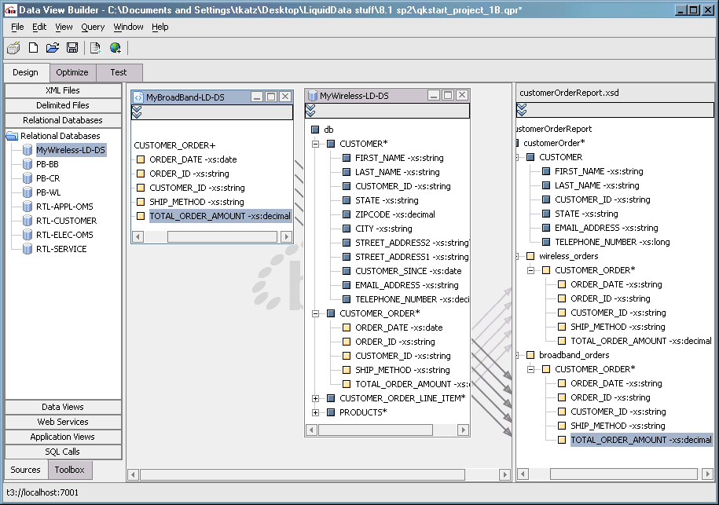
Task: Click the design view toolbar icon
Action: click(x=14, y=48)
